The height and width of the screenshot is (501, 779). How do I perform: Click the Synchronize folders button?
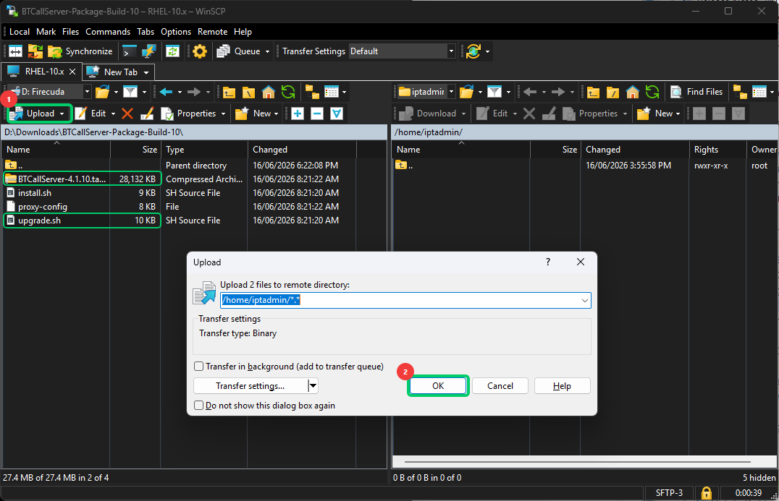tap(81, 51)
